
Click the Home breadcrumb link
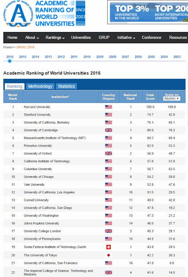7,47
